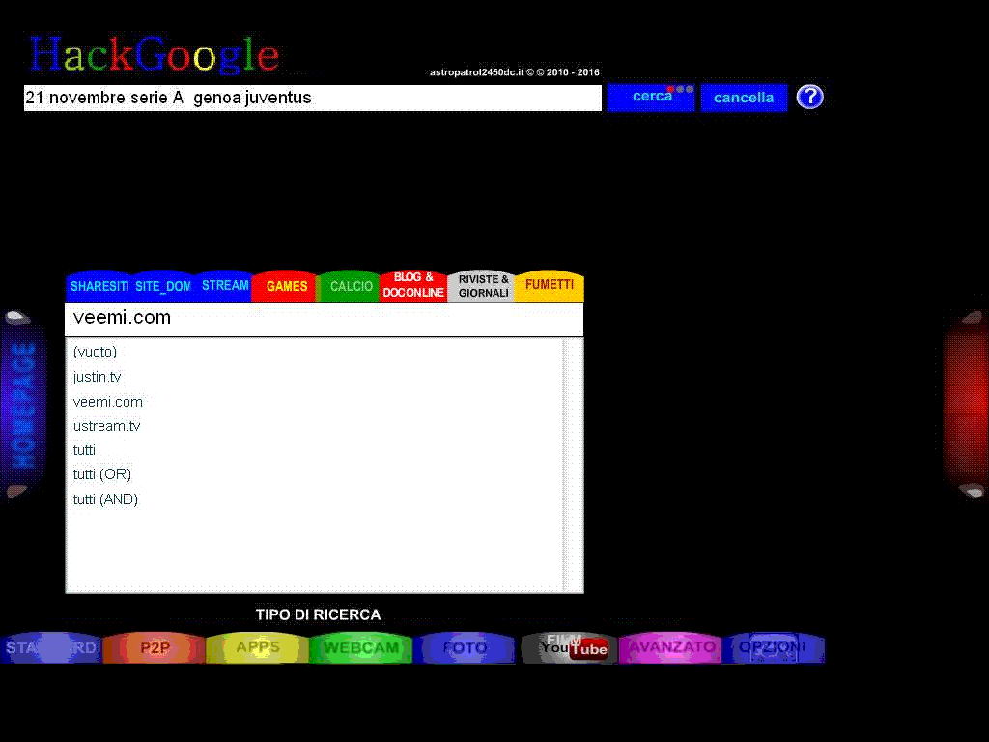
Task: Click the cerca search button
Action: [x=651, y=98]
